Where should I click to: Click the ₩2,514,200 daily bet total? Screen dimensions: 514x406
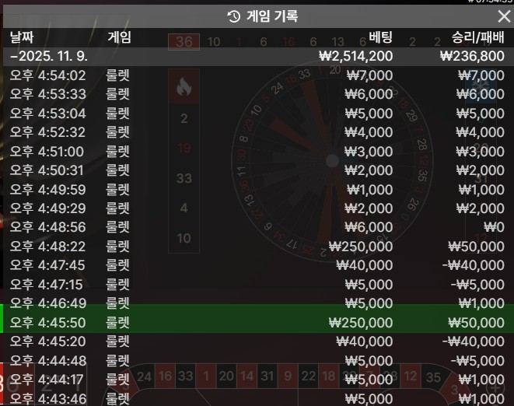[355, 56]
